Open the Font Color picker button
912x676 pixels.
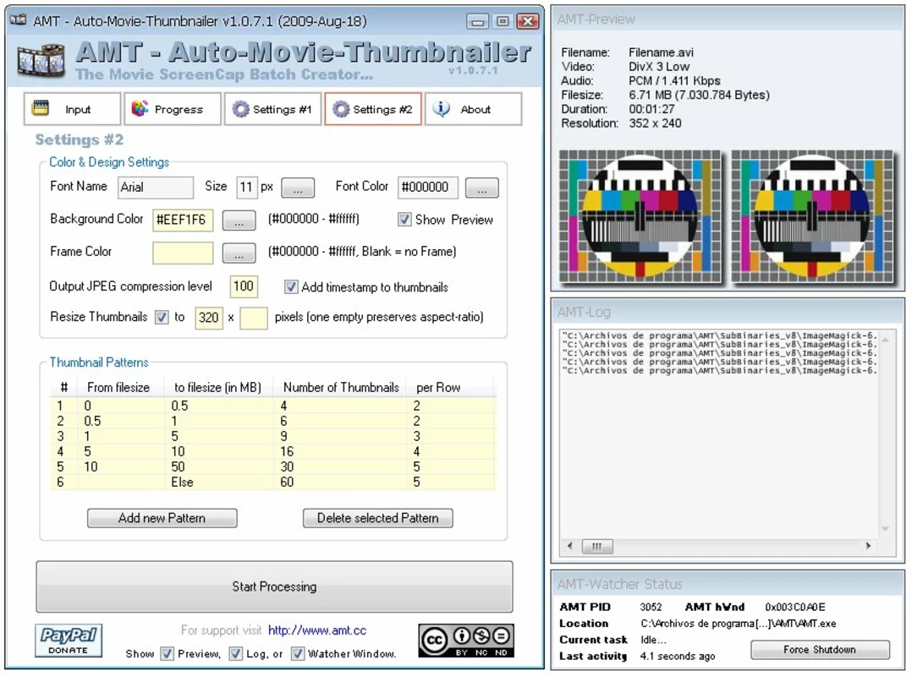(x=482, y=188)
